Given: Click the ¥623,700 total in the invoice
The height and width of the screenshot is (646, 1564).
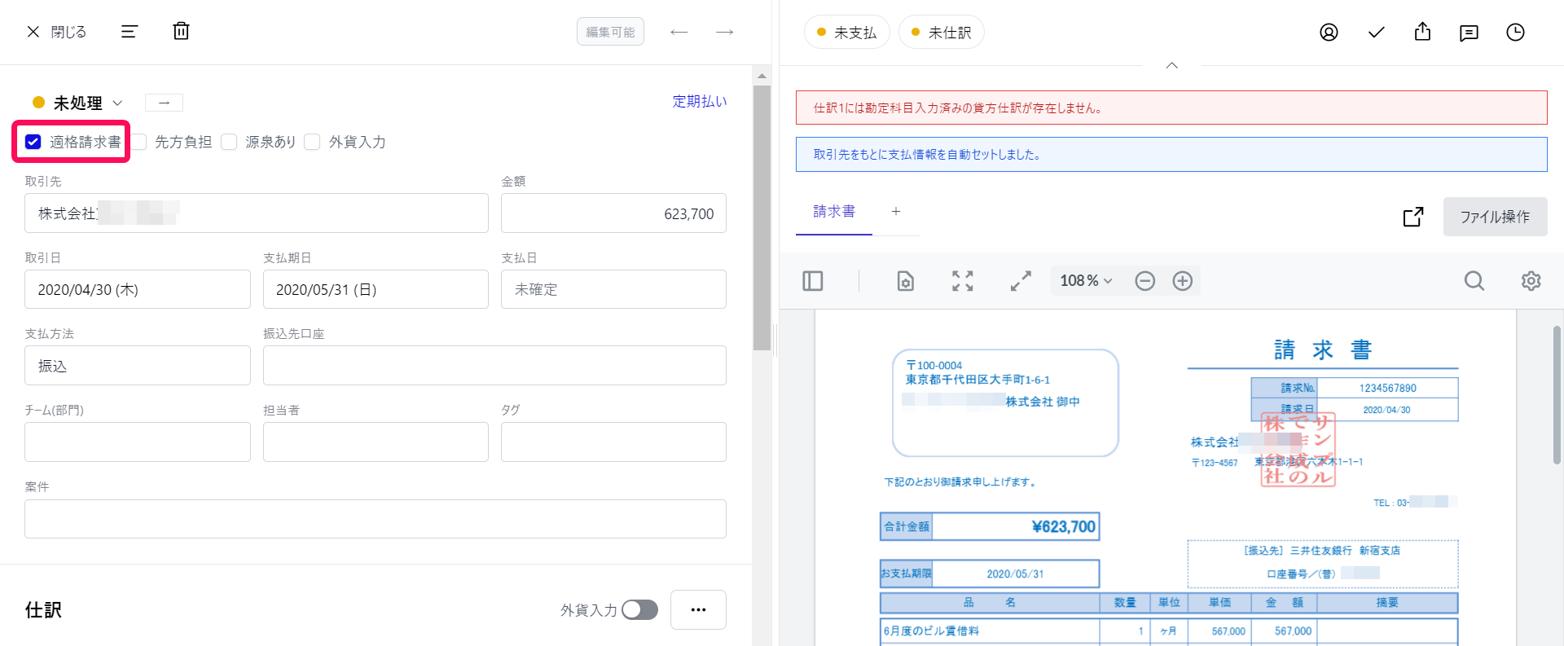Looking at the screenshot, I should click(x=1063, y=526).
